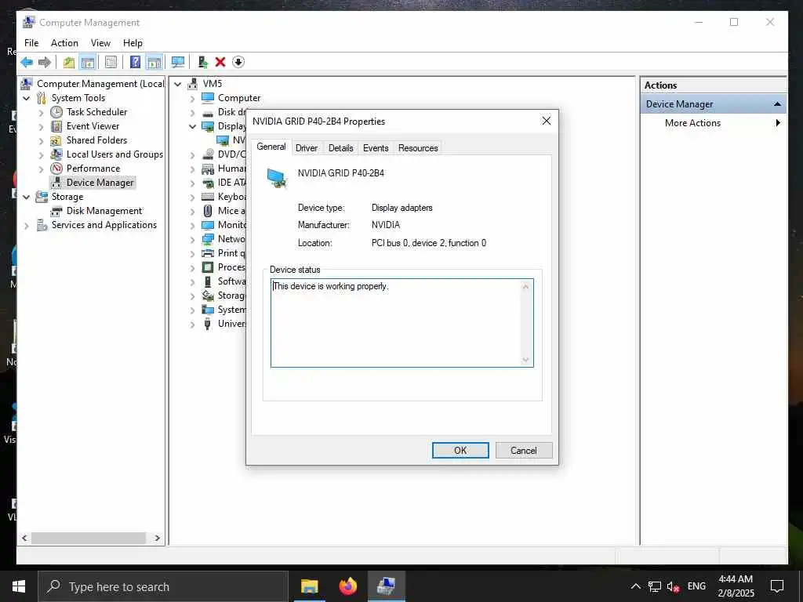
Task: Select the Device Manager icon in the tree
Action: pos(56,182)
